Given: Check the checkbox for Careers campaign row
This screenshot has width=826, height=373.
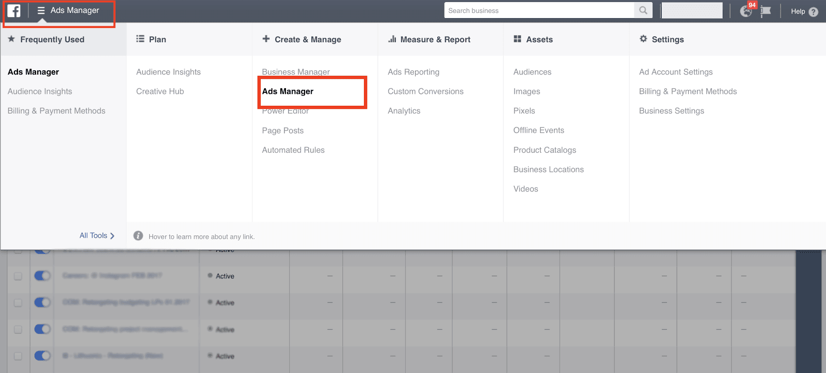Looking at the screenshot, I should pyautogui.click(x=18, y=276).
